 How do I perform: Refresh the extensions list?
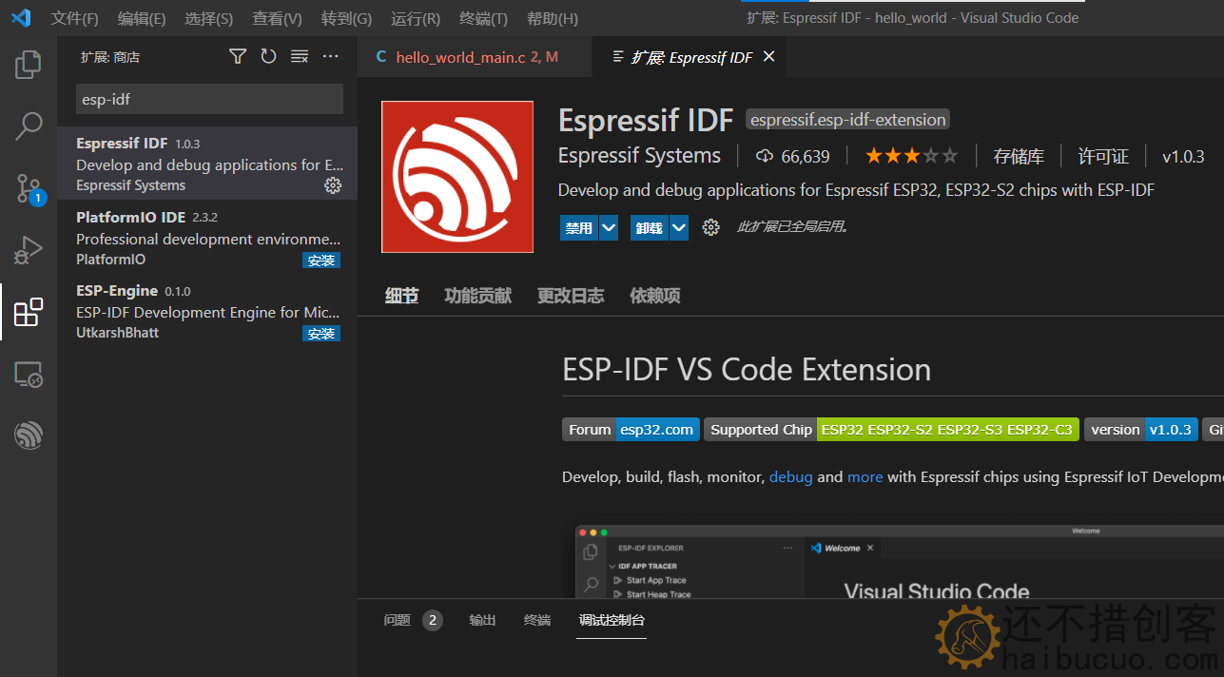click(268, 57)
